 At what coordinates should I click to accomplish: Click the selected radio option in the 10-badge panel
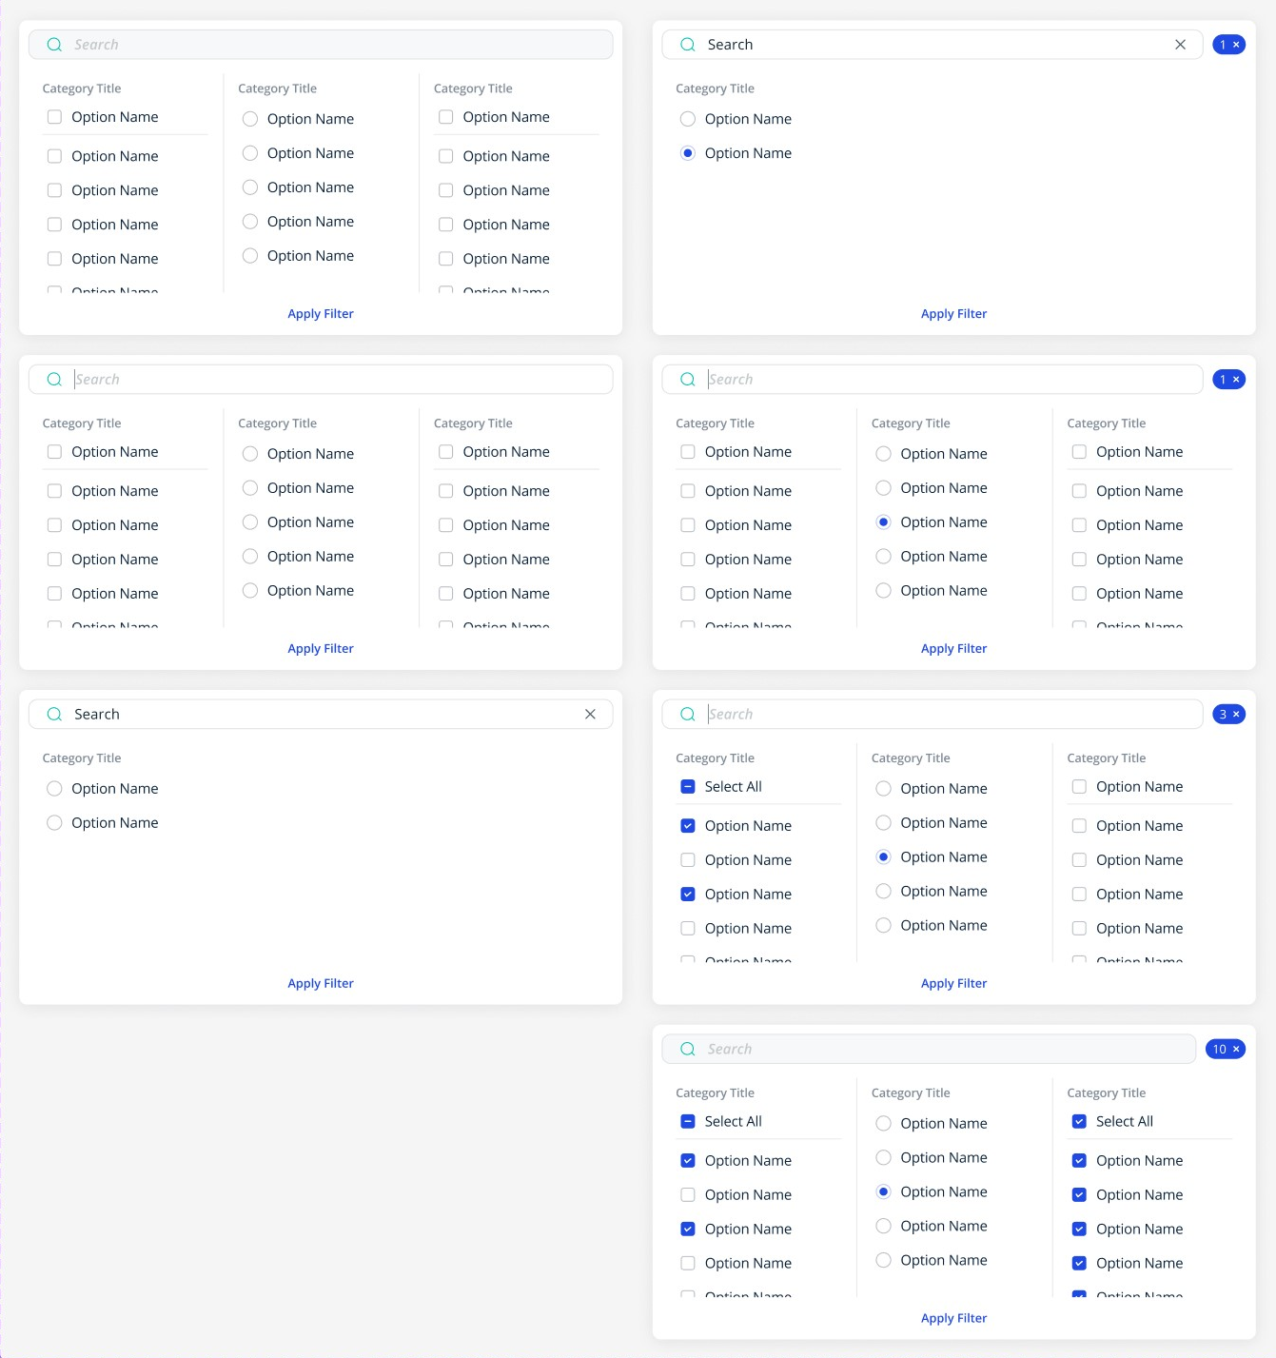coord(883,1192)
